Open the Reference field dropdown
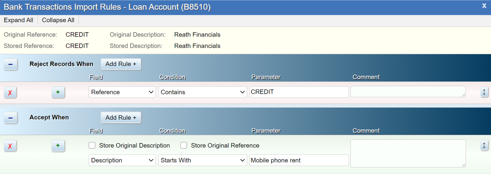Screen dimensions: 491x174 tap(122, 92)
